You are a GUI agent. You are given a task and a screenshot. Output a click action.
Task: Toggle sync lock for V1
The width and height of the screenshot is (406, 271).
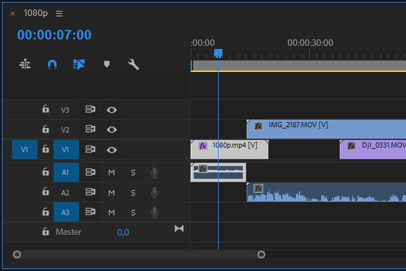tap(91, 149)
